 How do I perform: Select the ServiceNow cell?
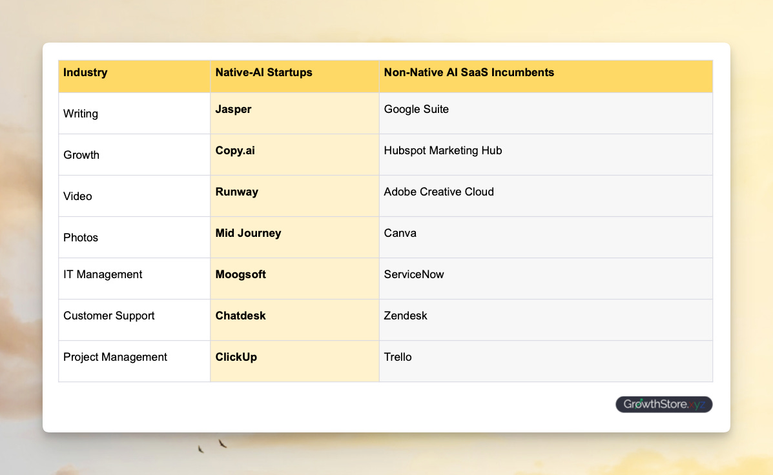click(x=546, y=279)
